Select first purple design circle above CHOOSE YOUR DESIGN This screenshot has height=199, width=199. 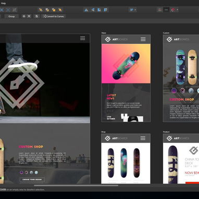21,172
